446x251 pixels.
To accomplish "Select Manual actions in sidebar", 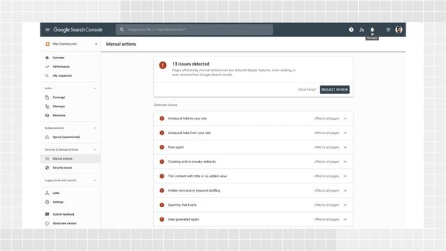I will [x=70, y=159].
